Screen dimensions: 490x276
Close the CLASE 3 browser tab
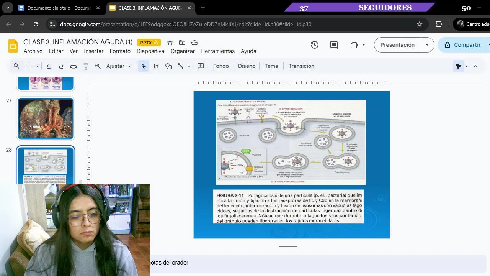click(189, 8)
